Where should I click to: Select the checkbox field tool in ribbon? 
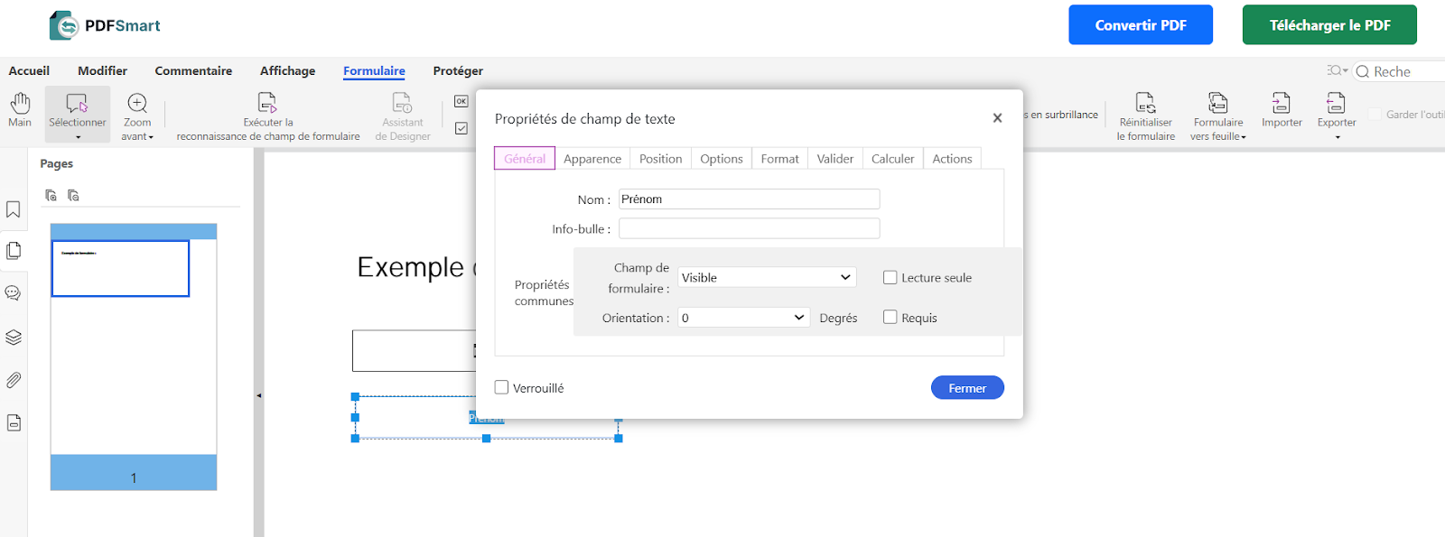point(461,128)
